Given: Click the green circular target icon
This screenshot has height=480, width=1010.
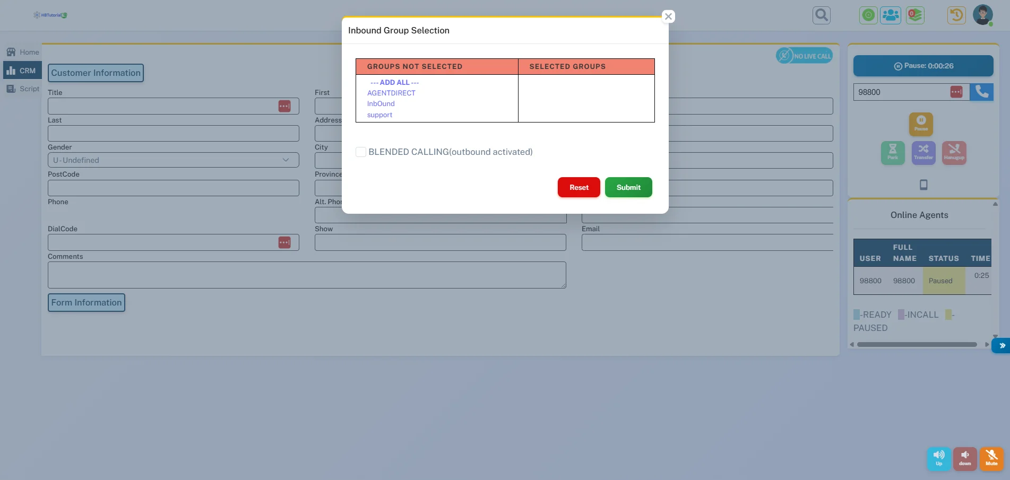Looking at the screenshot, I should point(868,15).
